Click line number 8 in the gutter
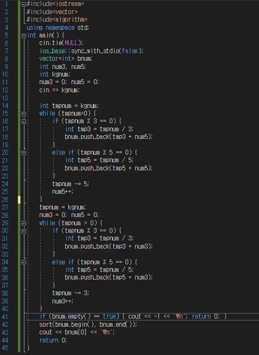This screenshot has width=259, height=355. pyautogui.click(x=7, y=59)
